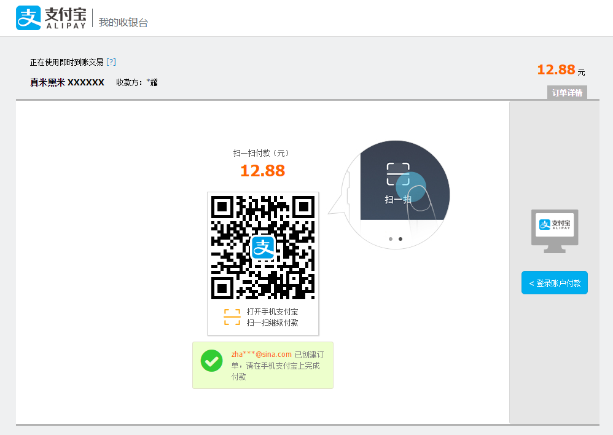Click the orange scan-frame icon below QR code
This screenshot has height=435, width=613.
(232, 317)
